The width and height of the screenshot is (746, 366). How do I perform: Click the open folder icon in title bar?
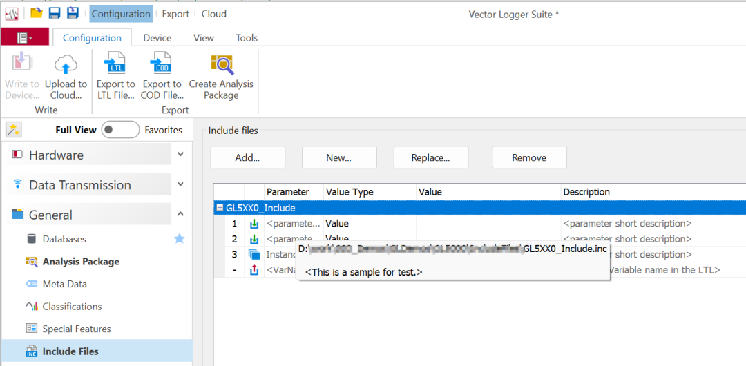[x=36, y=13]
